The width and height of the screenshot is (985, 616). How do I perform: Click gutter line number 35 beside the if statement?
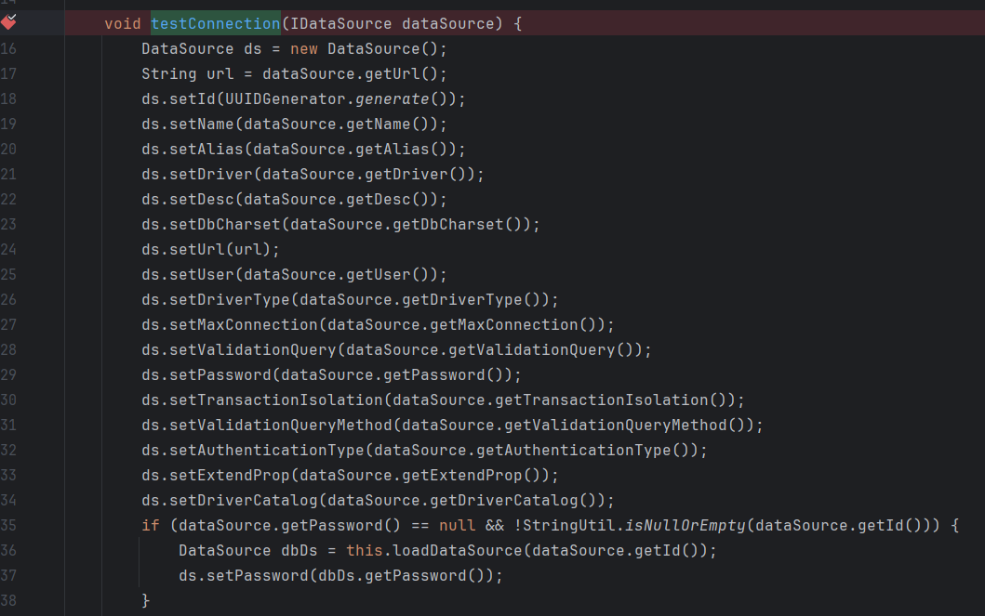[8, 525]
